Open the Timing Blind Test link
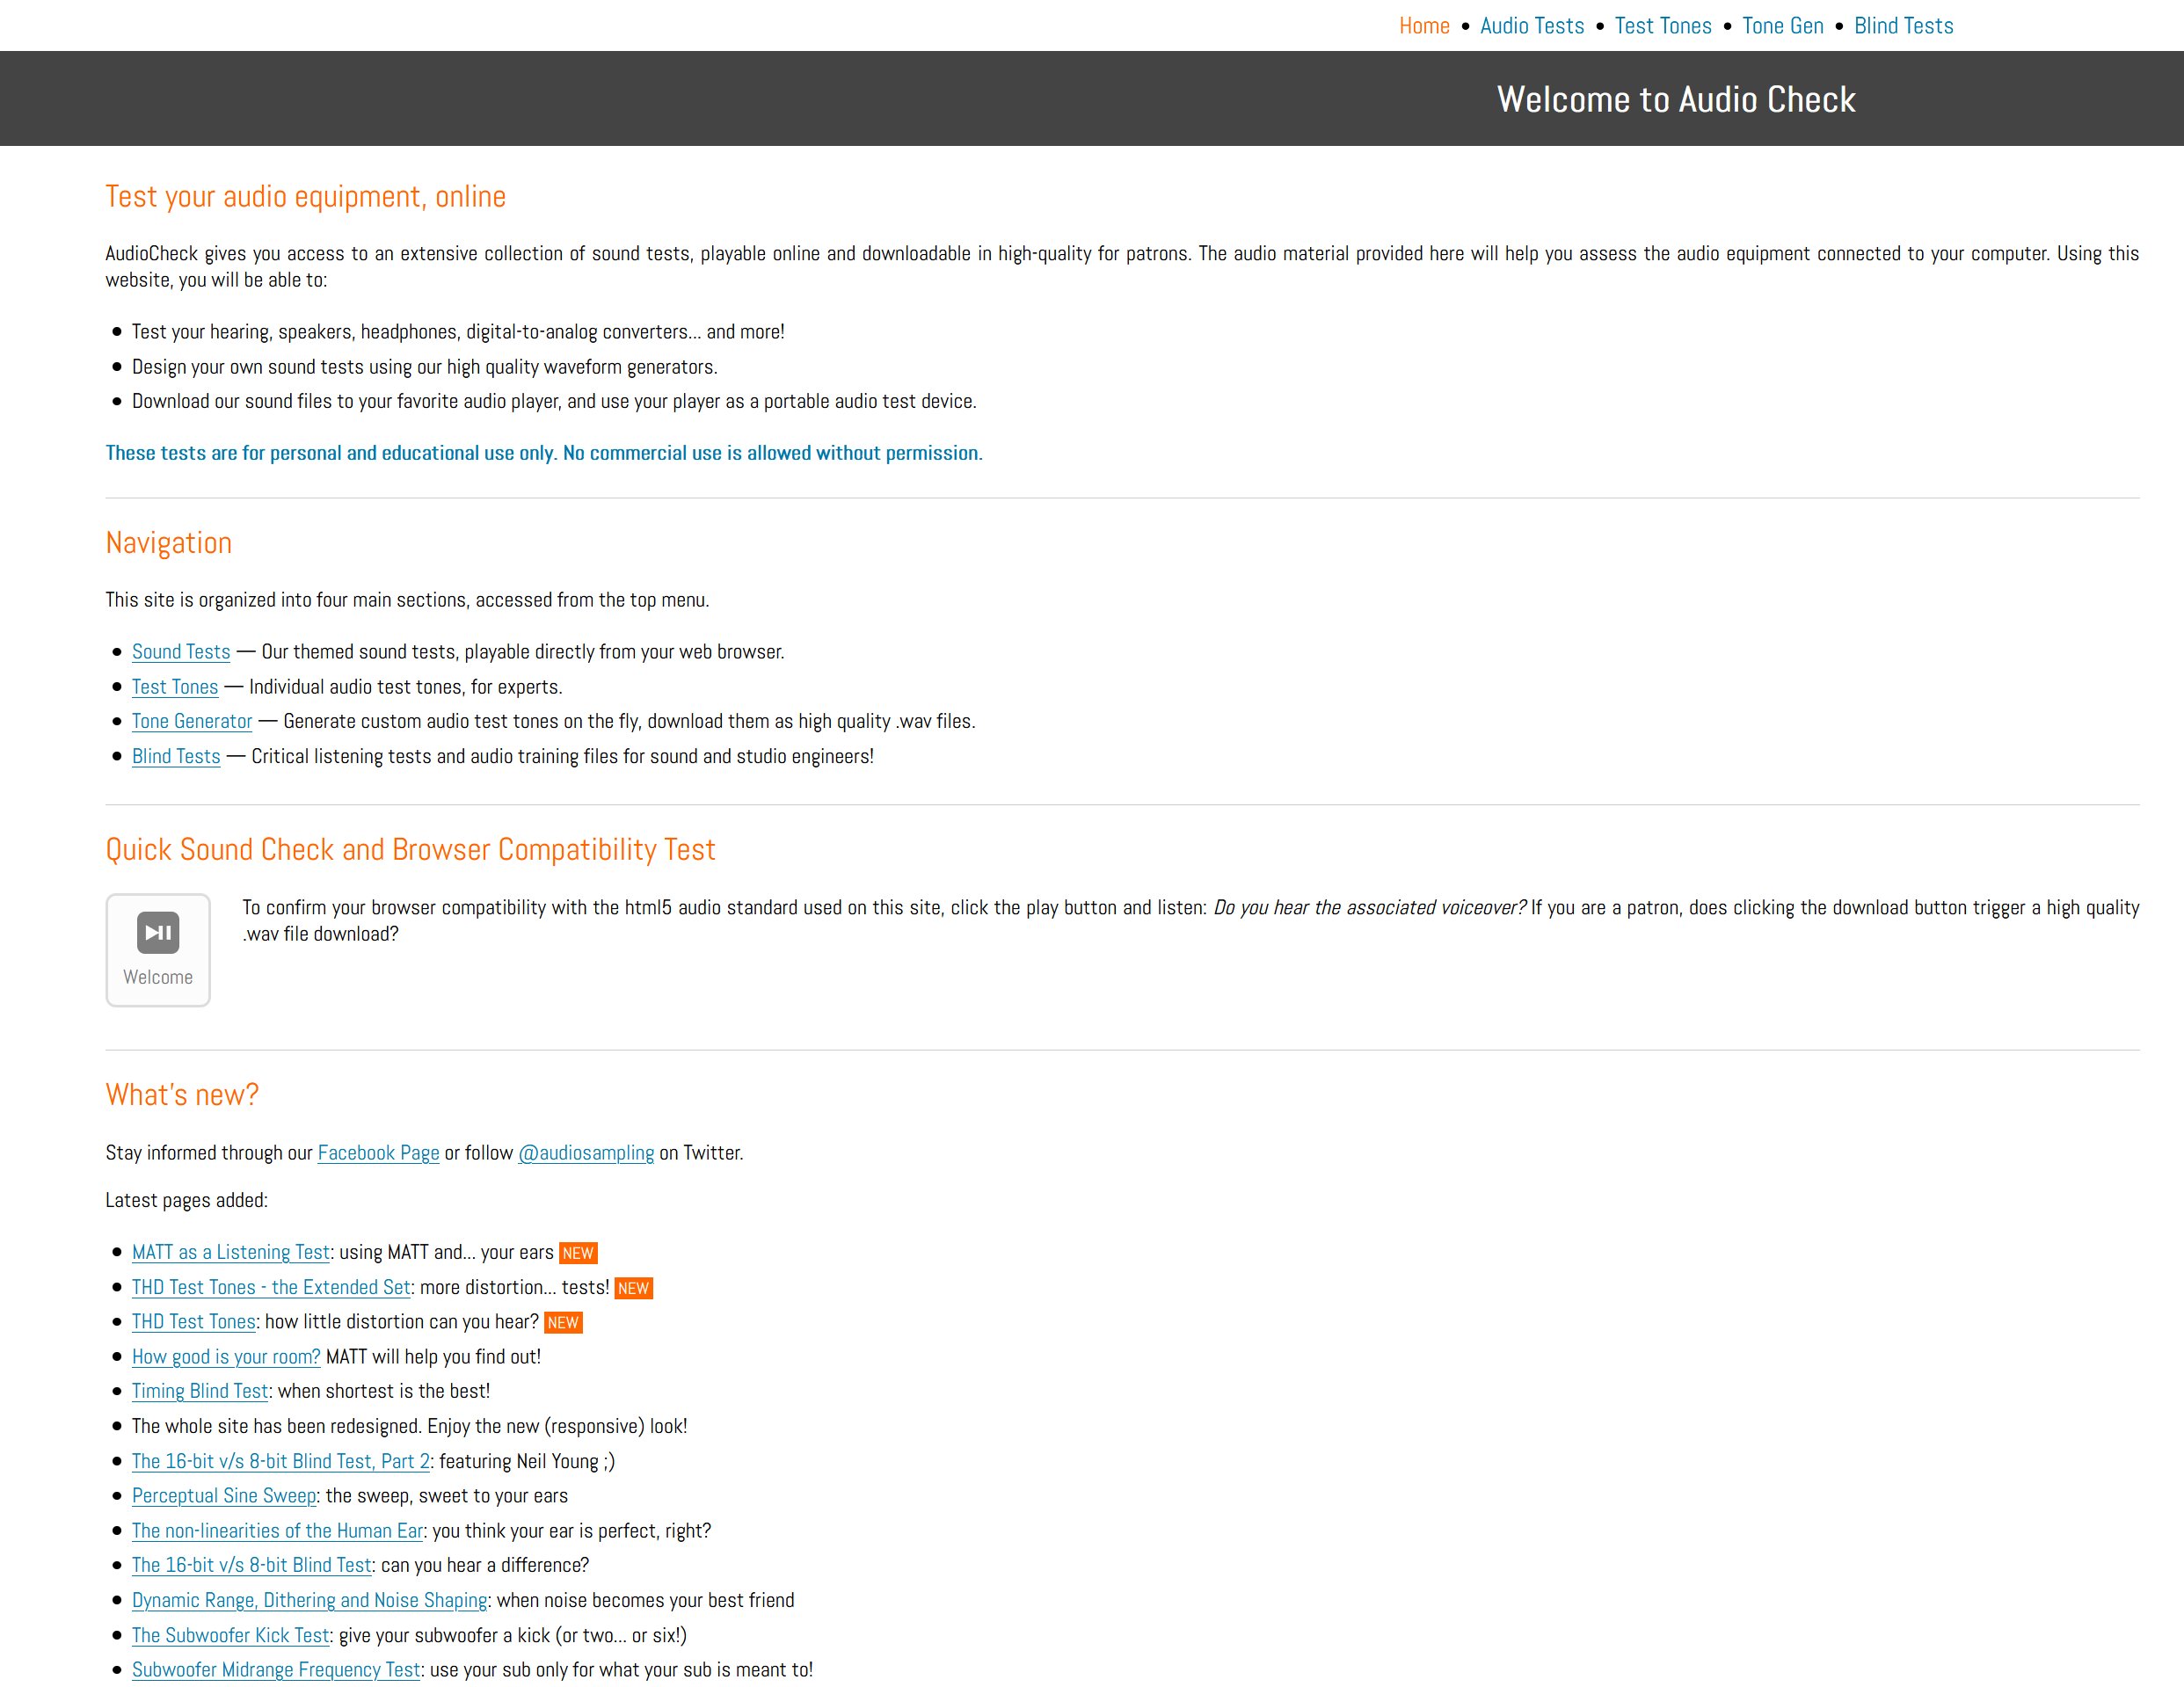Image resolution: width=2184 pixels, height=1687 pixels. click(x=200, y=1391)
